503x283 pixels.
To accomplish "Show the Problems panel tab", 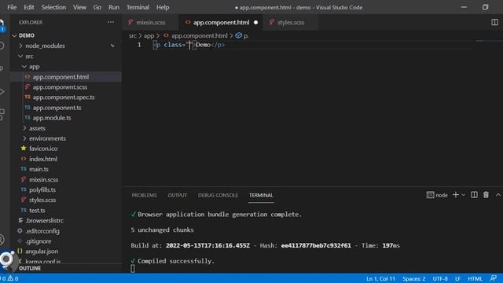I will (144, 195).
